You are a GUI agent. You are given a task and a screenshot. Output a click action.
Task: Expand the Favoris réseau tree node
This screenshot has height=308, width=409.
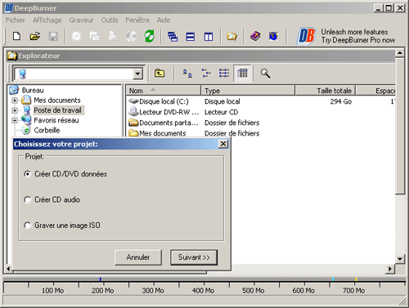pyautogui.click(x=15, y=120)
